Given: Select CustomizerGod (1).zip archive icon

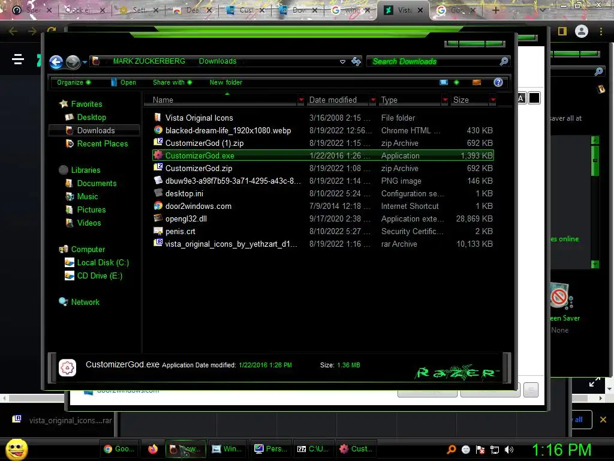Looking at the screenshot, I should tap(158, 143).
